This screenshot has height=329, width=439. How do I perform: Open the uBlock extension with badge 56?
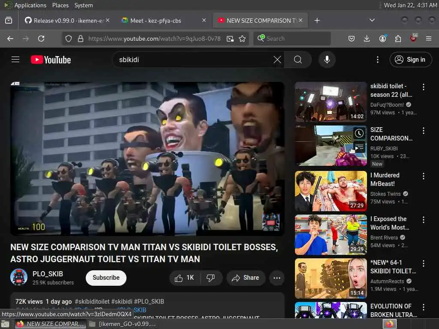(414, 38)
